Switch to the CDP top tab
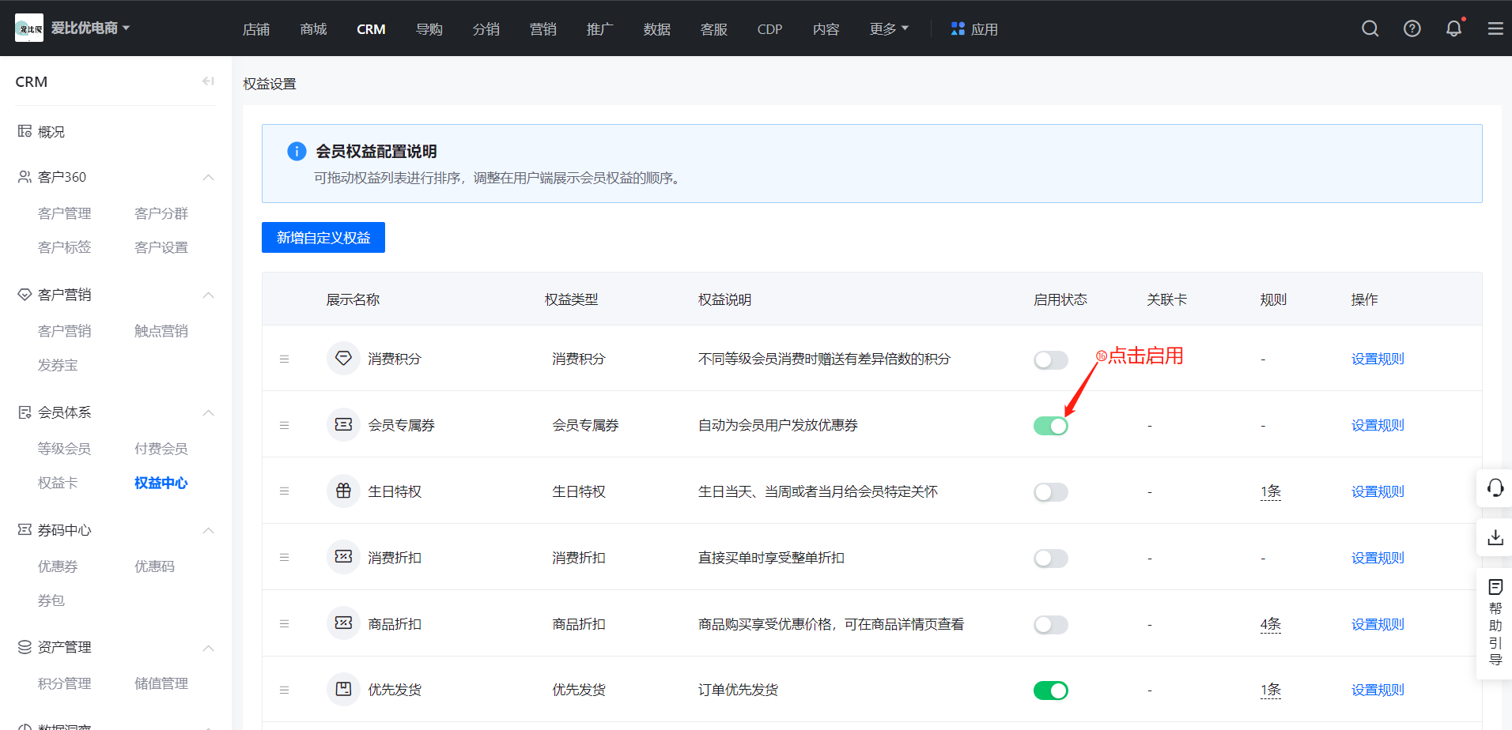 tap(769, 29)
